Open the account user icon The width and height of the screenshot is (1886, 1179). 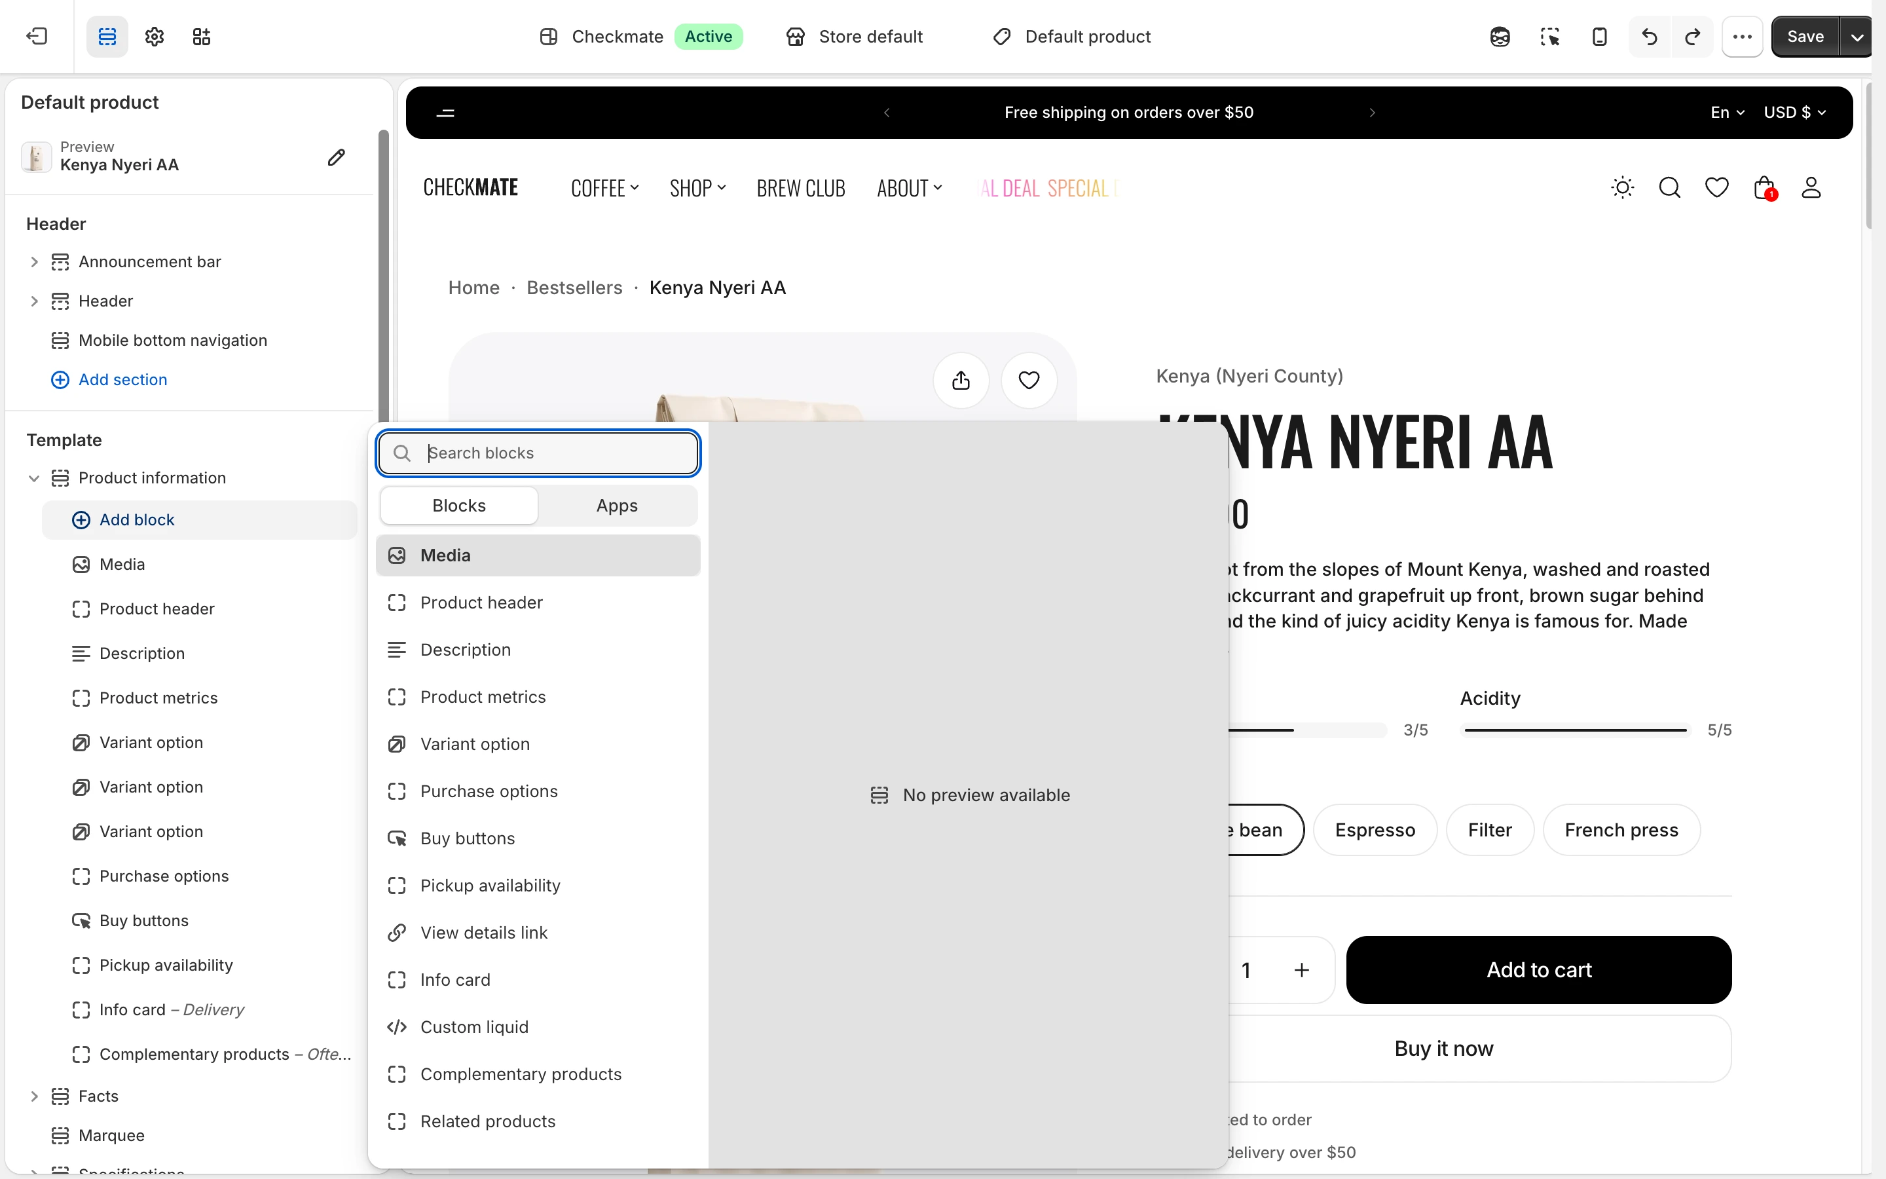pyautogui.click(x=1811, y=188)
